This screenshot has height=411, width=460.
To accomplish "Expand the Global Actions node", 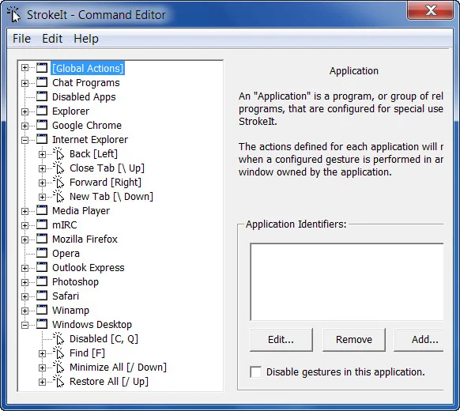I will tap(25, 68).
